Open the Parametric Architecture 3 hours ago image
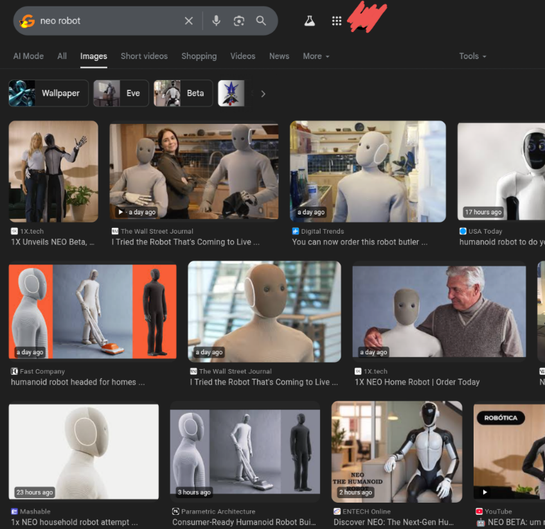 (245, 451)
